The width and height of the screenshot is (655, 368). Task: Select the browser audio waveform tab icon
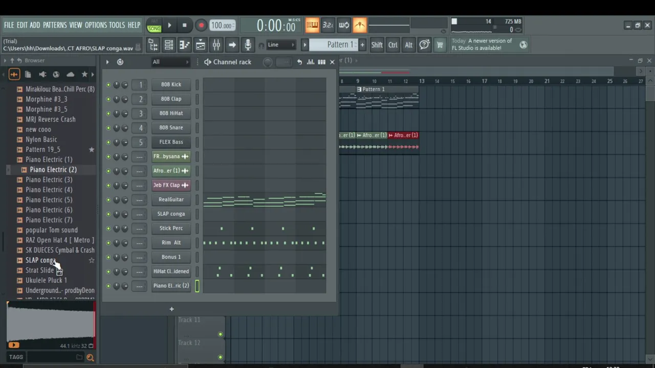14,75
